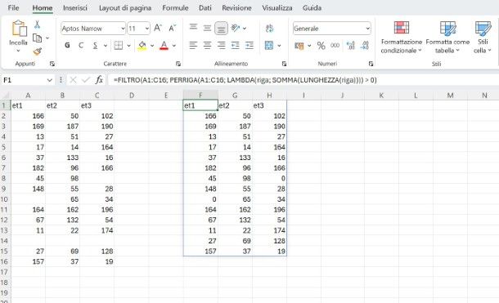This screenshot has height=303, width=499.
Task: Click the insert function fx icon
Action: [x=99, y=80]
